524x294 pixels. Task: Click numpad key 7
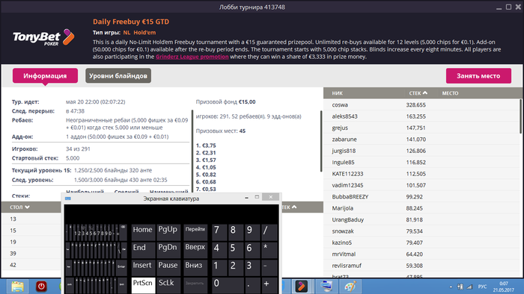pos(219,232)
